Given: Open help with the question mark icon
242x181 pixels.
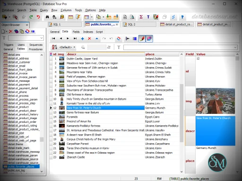Looking at the screenshot, I should (182, 17).
